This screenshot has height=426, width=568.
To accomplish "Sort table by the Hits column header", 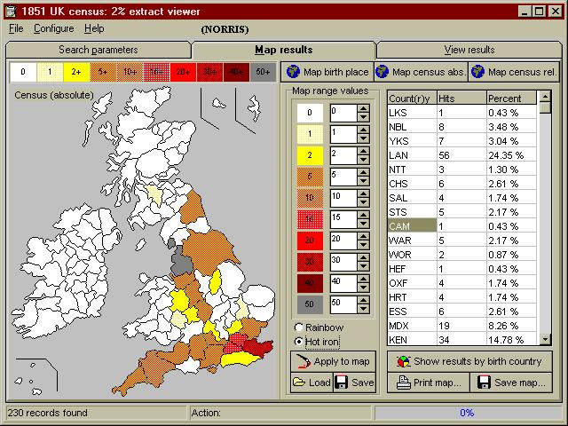I will tap(459, 98).
